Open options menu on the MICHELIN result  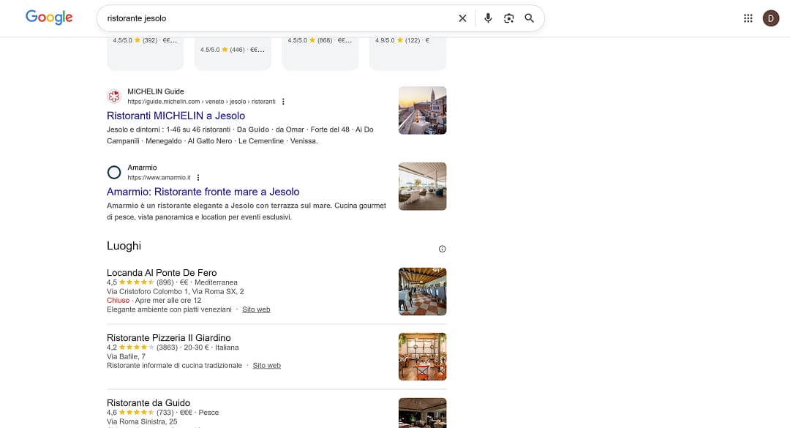[x=283, y=102]
